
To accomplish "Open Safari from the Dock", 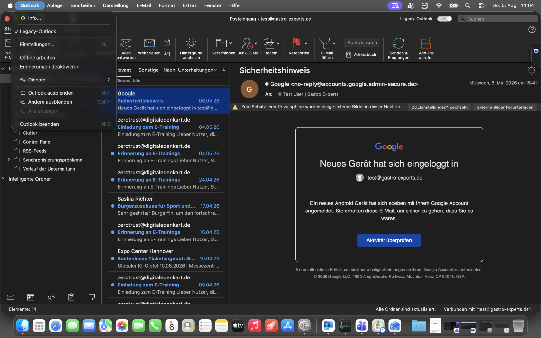I will [x=56, y=326].
